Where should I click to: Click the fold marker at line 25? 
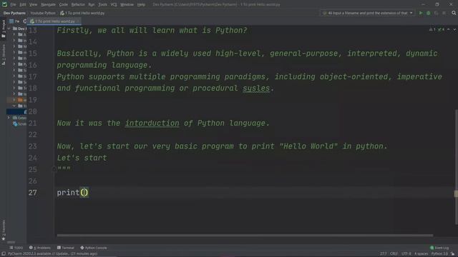pyautogui.click(x=54, y=168)
